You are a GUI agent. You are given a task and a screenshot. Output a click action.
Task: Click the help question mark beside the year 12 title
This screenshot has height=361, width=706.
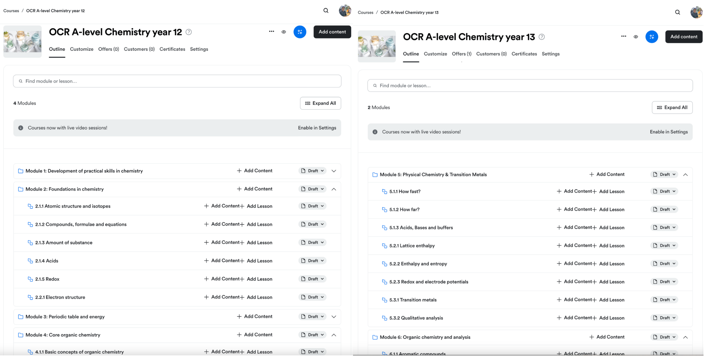point(189,32)
